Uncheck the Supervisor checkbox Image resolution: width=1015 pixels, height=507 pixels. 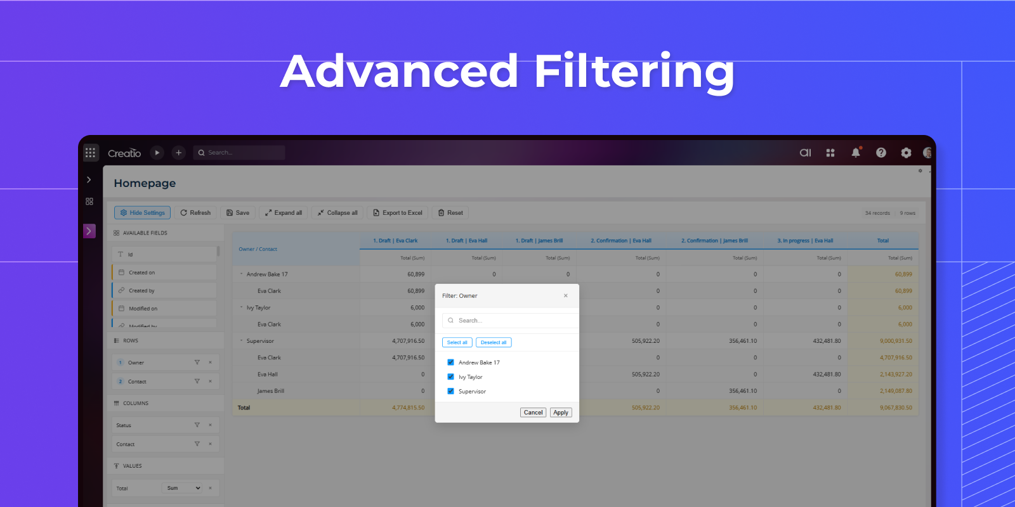click(x=450, y=391)
